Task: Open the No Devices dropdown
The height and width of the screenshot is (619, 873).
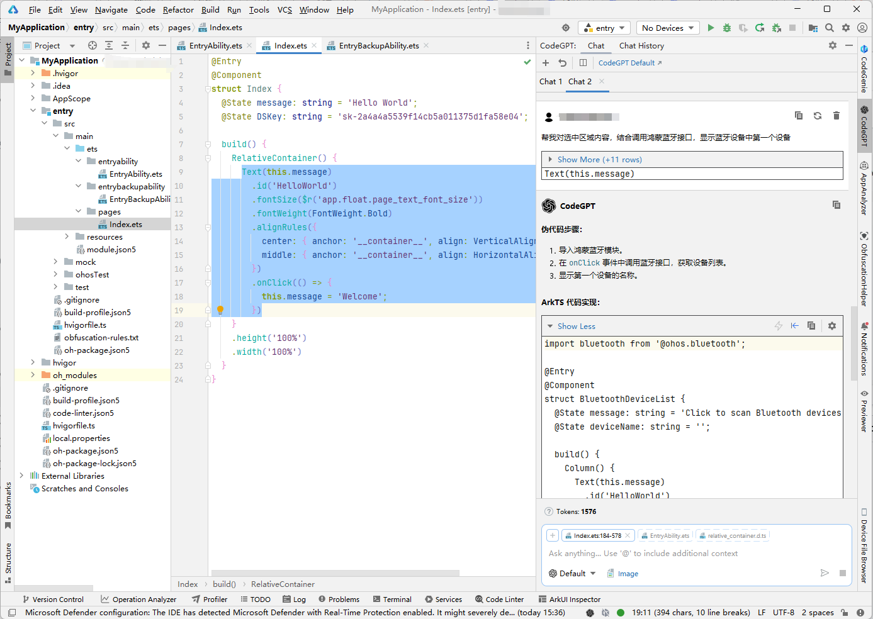Action: click(667, 28)
